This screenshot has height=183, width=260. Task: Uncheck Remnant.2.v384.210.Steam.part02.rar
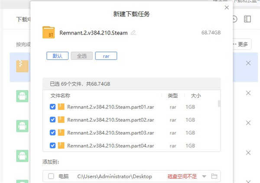pyautogui.click(x=53, y=120)
